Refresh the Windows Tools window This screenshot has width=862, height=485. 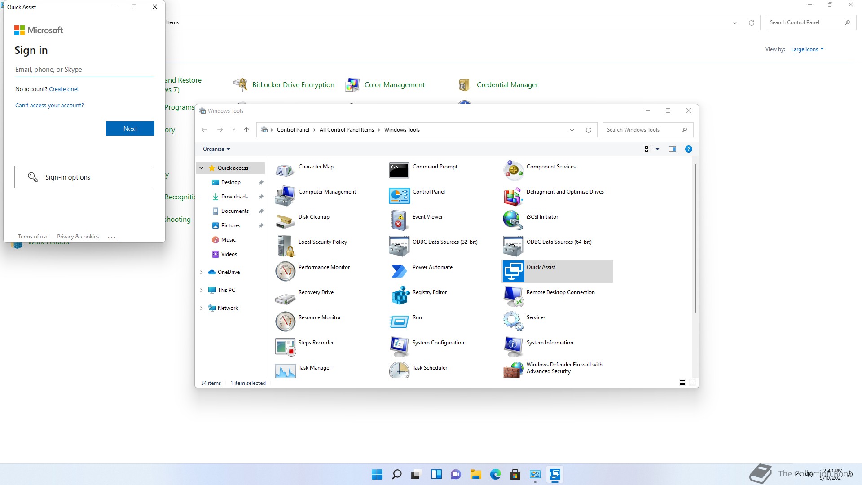coord(588,130)
